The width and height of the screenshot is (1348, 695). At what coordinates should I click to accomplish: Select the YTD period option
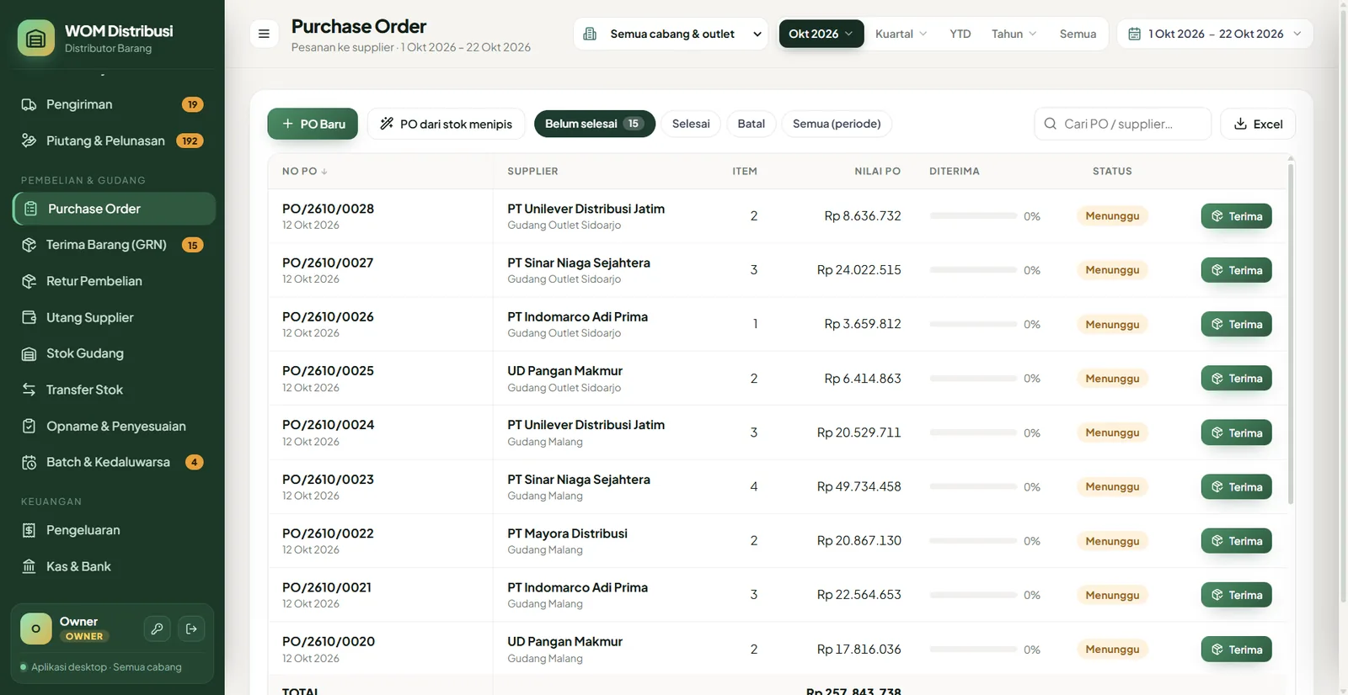click(960, 34)
